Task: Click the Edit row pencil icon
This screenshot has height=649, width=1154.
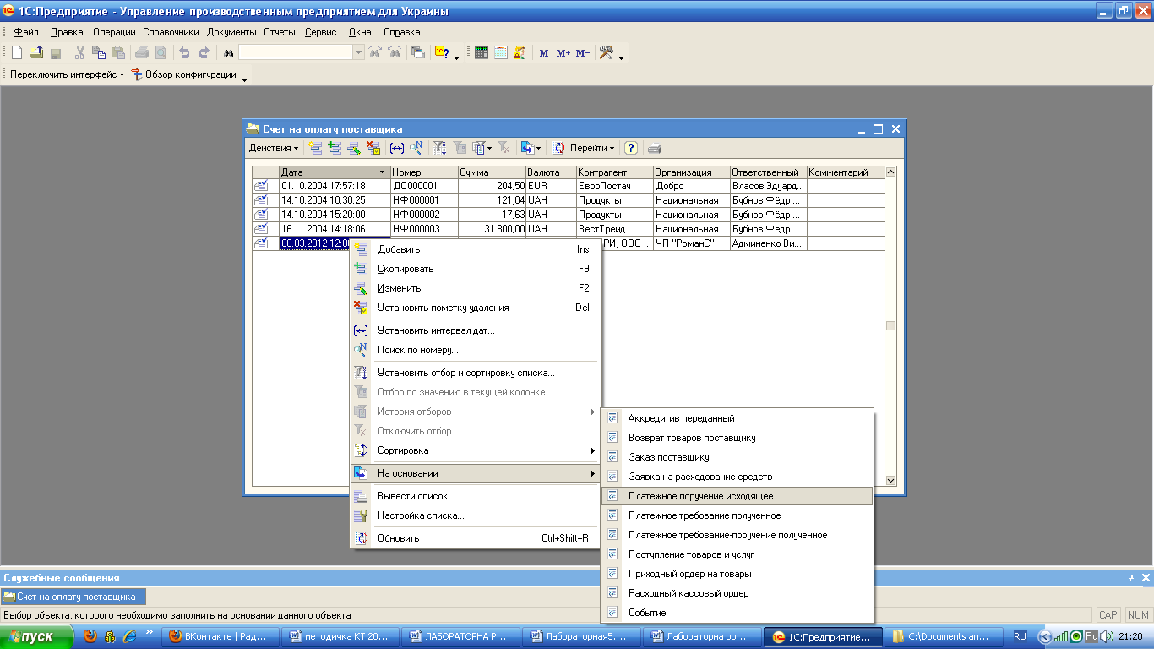Action: (x=354, y=148)
